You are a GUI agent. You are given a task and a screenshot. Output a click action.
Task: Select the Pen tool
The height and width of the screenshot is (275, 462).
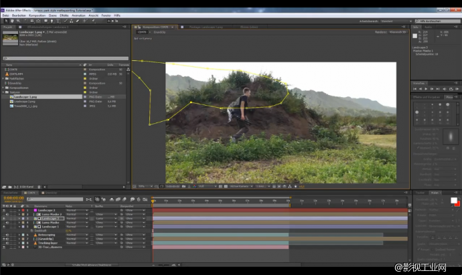tap(52, 21)
